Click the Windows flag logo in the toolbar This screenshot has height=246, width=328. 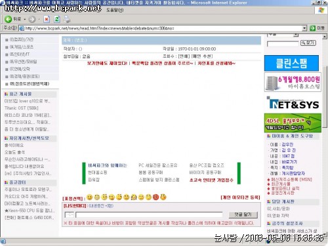[x=321, y=10]
